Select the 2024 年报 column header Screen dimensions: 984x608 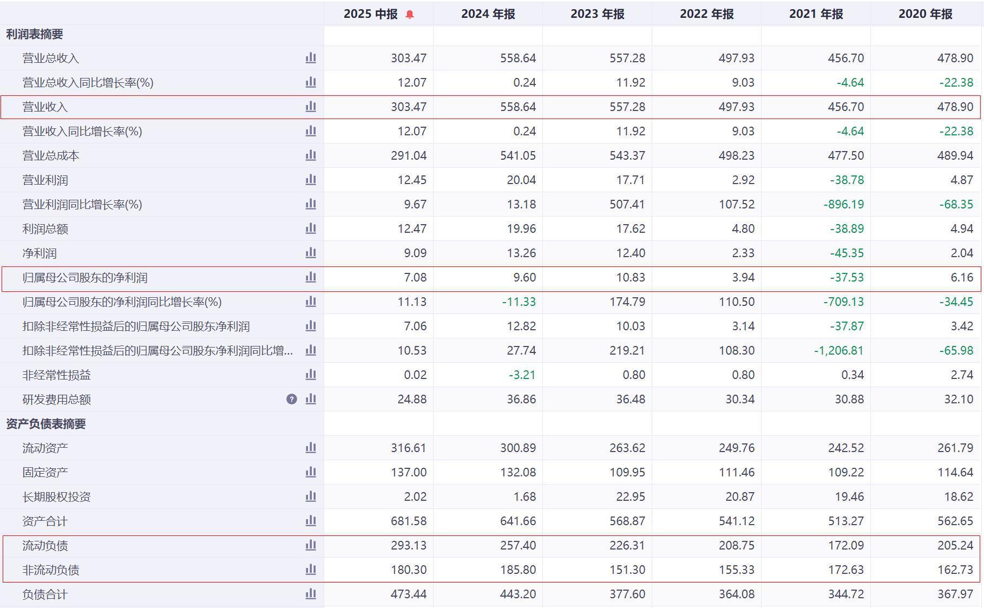point(488,14)
